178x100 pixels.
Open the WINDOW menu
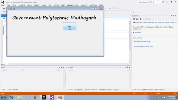click(x=93, y=5)
